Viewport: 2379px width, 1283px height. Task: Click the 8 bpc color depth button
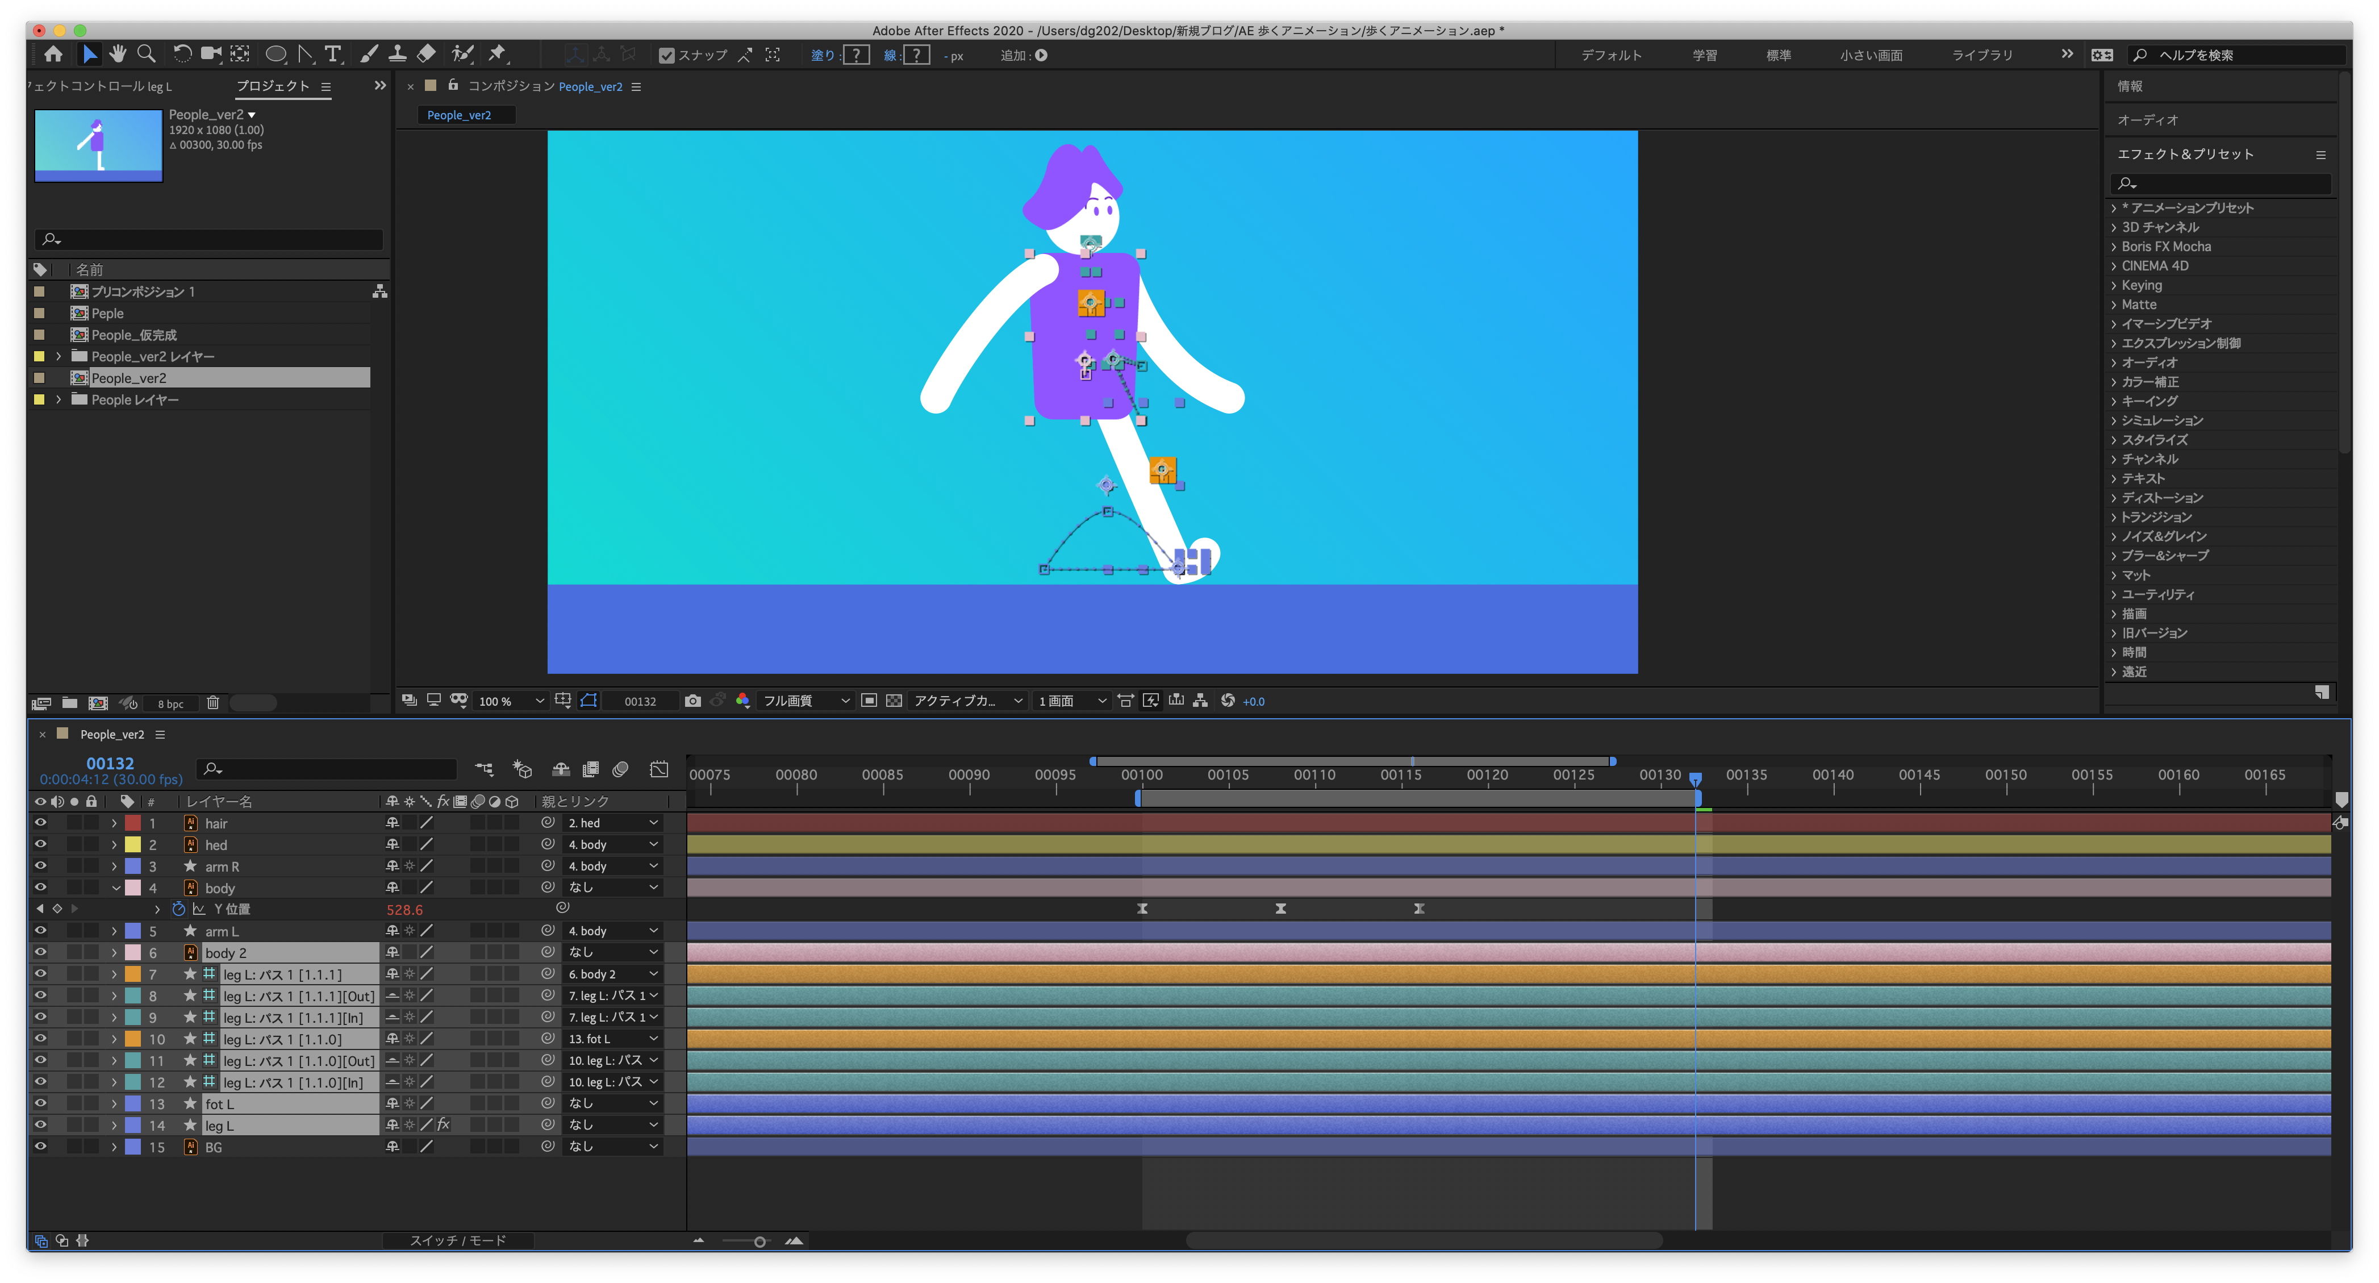pyautogui.click(x=170, y=704)
